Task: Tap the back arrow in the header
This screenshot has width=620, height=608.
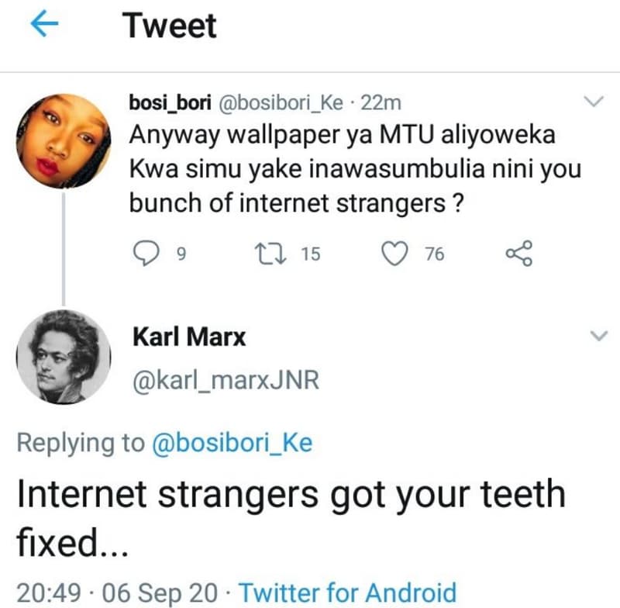Action: tap(44, 27)
